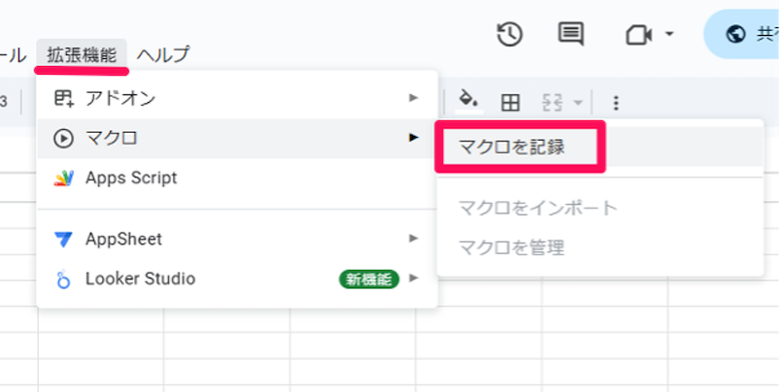The height and width of the screenshot is (392, 781).
Task: Click the merge cells icon
Action: point(553,103)
